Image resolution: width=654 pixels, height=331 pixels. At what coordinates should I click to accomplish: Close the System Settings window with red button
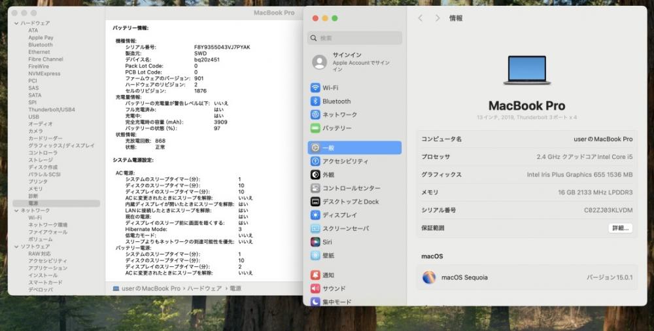(315, 18)
